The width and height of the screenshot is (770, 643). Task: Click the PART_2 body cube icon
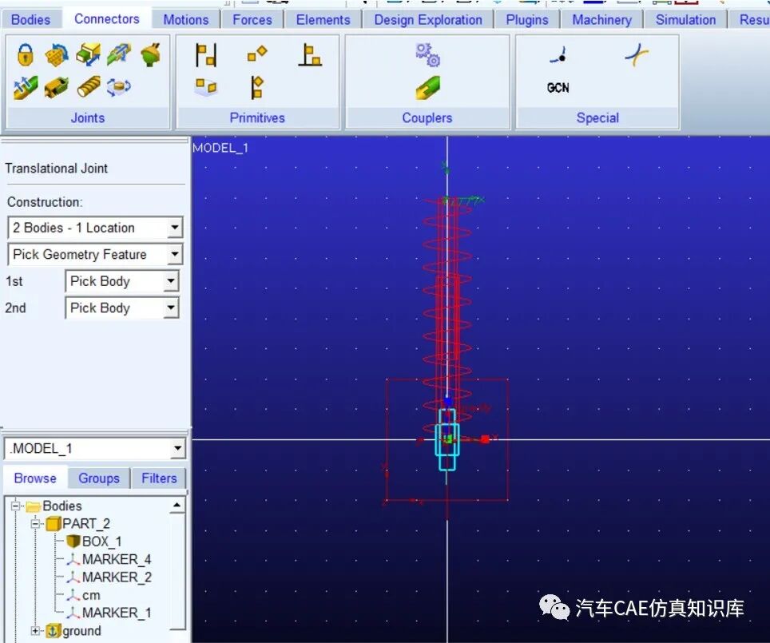[53, 524]
